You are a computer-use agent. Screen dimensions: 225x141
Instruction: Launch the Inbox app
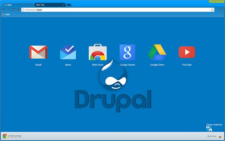tap(68, 52)
